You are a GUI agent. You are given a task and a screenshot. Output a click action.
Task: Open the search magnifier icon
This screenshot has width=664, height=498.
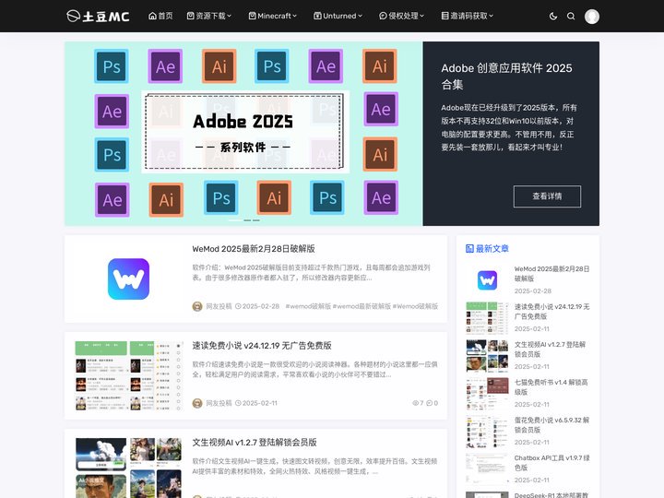coord(571,17)
